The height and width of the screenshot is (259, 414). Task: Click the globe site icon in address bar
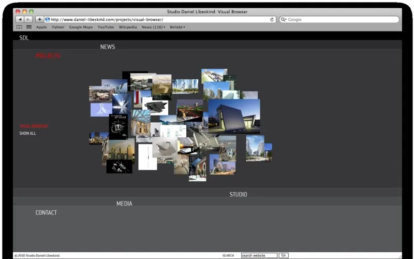coord(48,19)
